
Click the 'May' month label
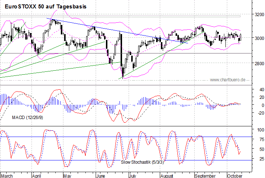(x=67, y=176)
